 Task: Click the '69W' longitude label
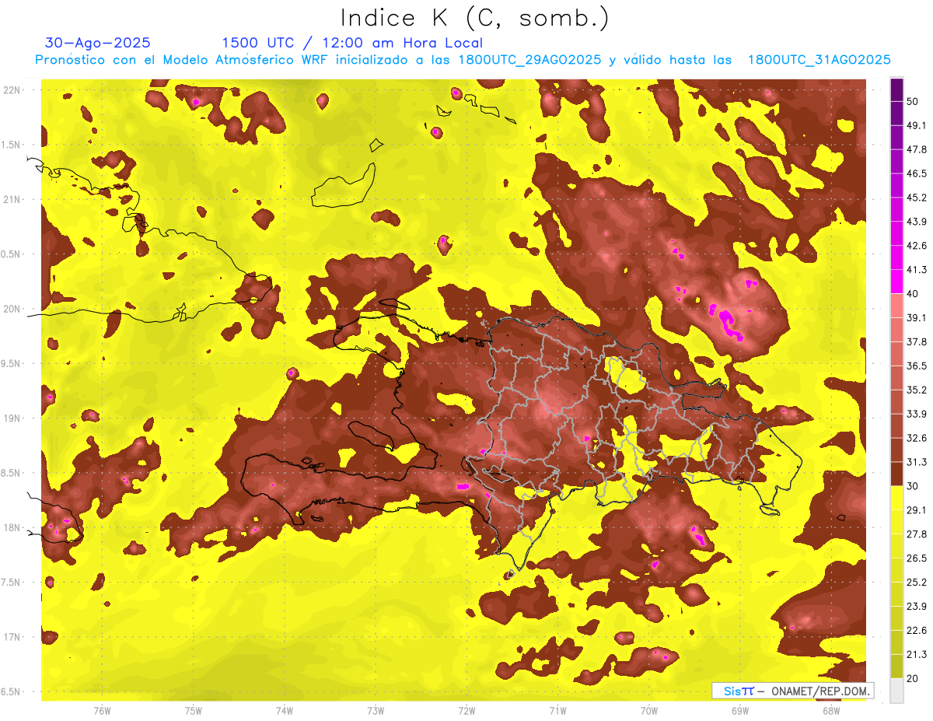point(740,712)
